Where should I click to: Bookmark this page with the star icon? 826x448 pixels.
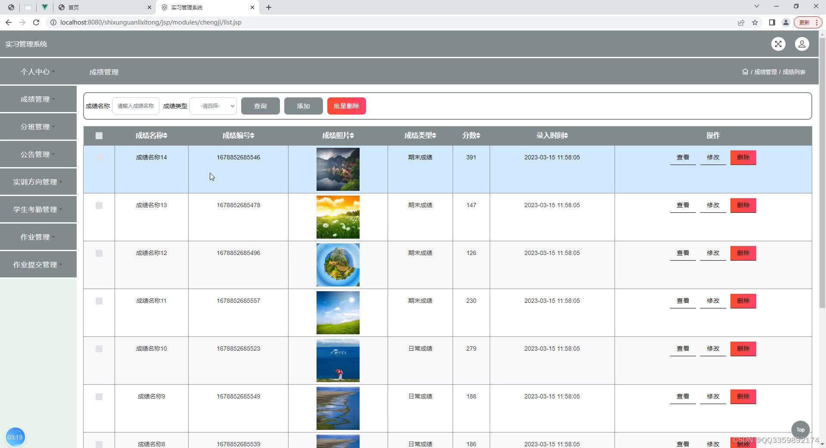tap(755, 22)
